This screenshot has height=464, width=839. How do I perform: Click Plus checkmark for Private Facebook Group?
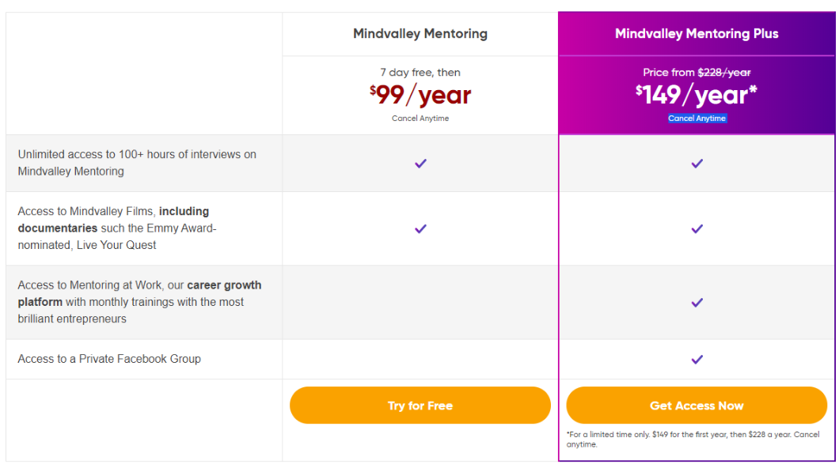[697, 359]
